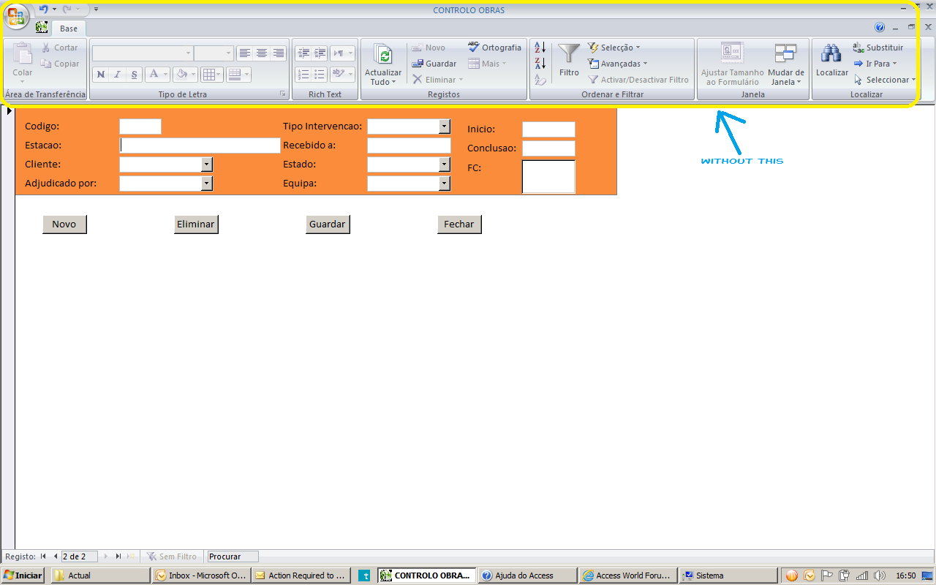This screenshot has height=585, width=936.
Task: Click sort descending Z-A icon
Action: coord(540,64)
